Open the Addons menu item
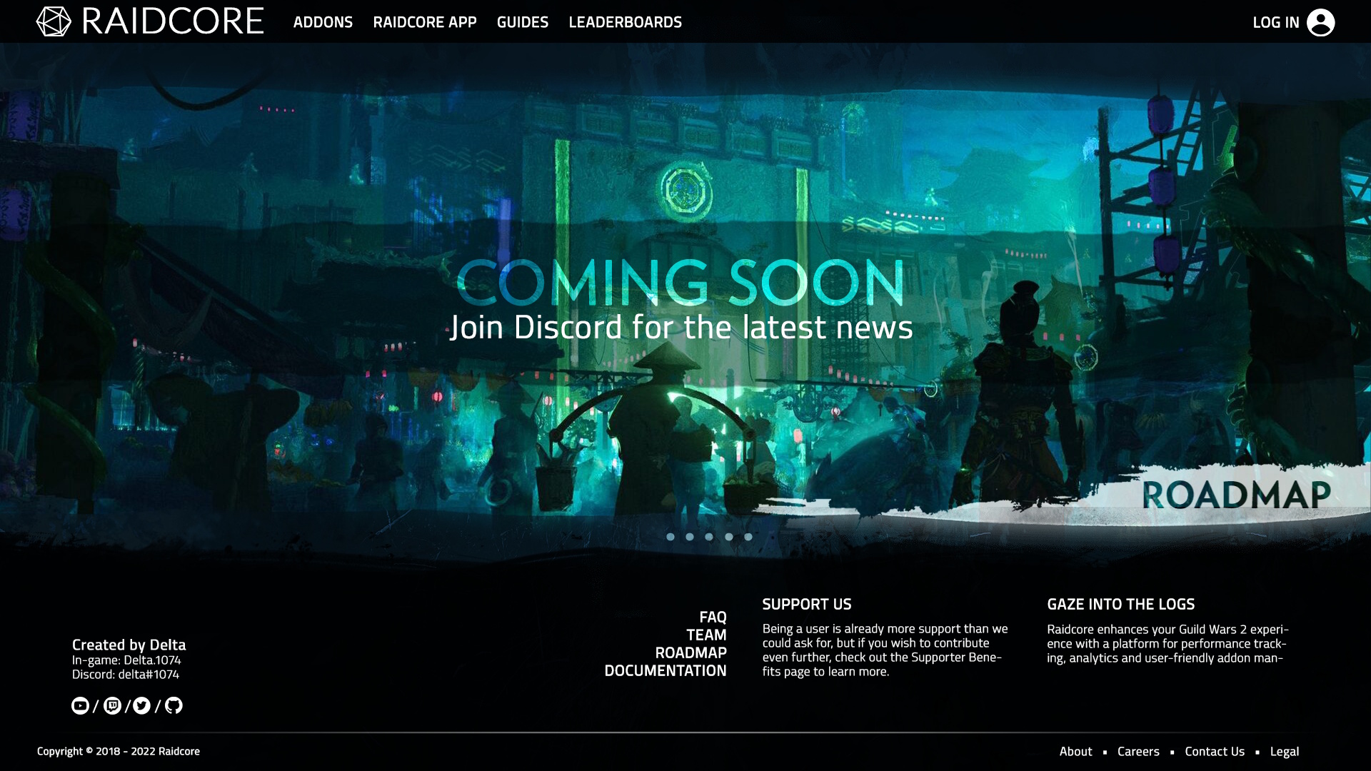This screenshot has height=771, width=1371. pyautogui.click(x=323, y=22)
